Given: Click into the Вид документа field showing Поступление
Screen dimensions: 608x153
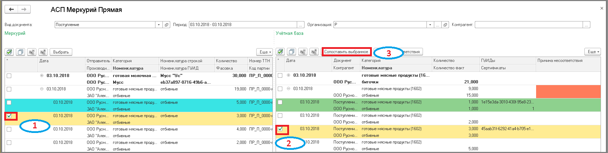Looking at the screenshot, I should pyautogui.click(x=105, y=25).
